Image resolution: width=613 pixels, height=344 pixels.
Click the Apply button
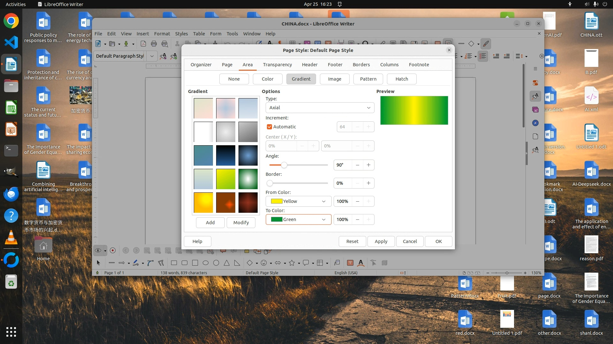click(x=381, y=241)
